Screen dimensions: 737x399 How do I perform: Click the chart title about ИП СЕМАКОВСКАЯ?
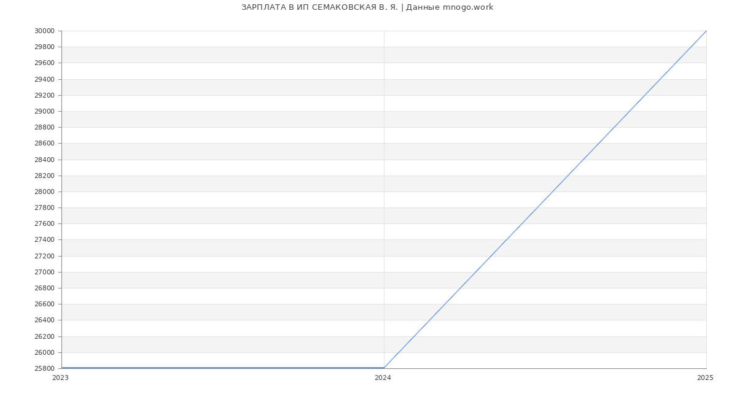click(x=367, y=7)
